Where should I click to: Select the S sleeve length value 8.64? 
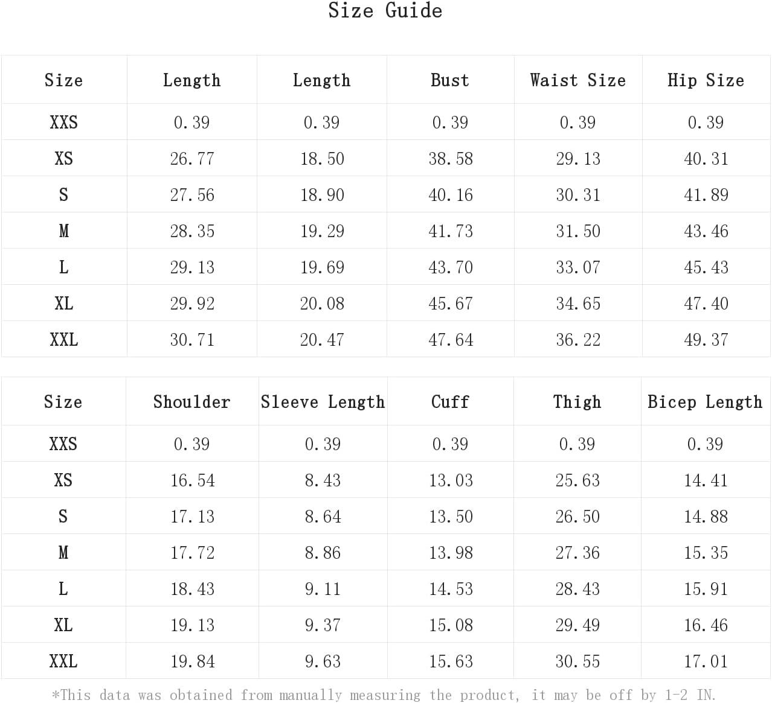[323, 517]
